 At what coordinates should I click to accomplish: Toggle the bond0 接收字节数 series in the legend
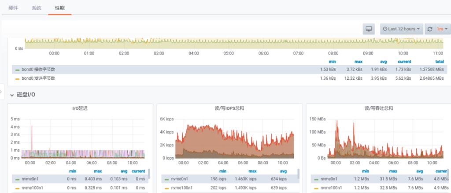(38, 70)
